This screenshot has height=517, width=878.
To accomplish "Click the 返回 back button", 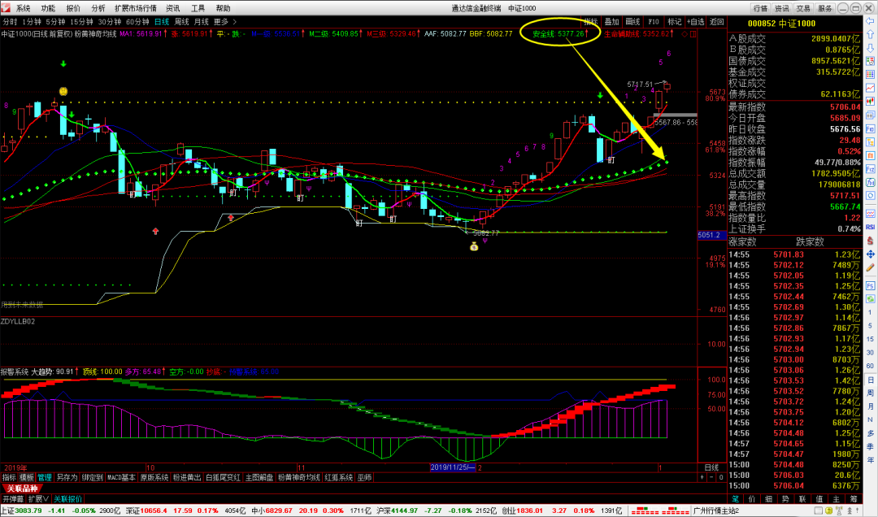I will [x=717, y=22].
